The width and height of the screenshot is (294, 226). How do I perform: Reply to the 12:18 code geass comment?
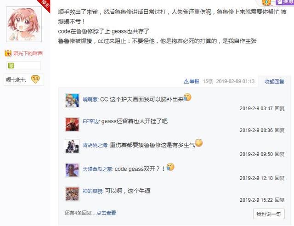[x=280, y=178]
